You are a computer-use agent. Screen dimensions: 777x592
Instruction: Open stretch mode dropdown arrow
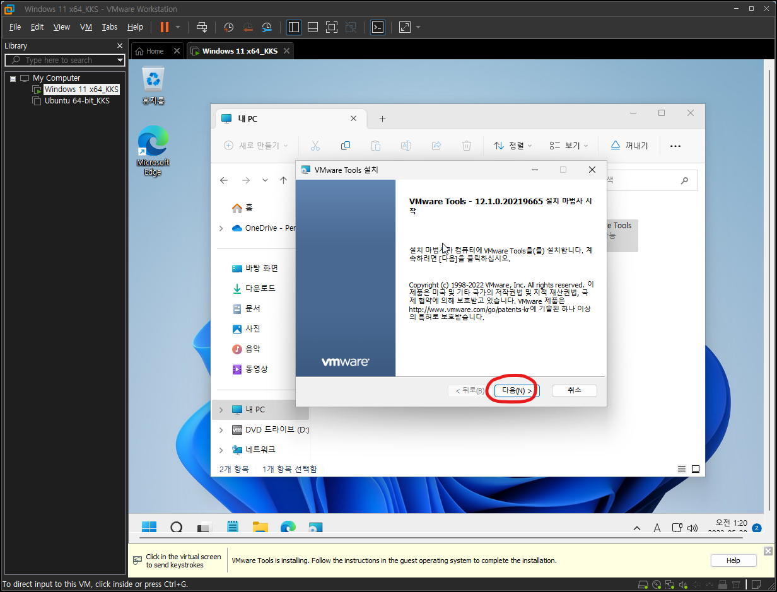click(x=418, y=27)
